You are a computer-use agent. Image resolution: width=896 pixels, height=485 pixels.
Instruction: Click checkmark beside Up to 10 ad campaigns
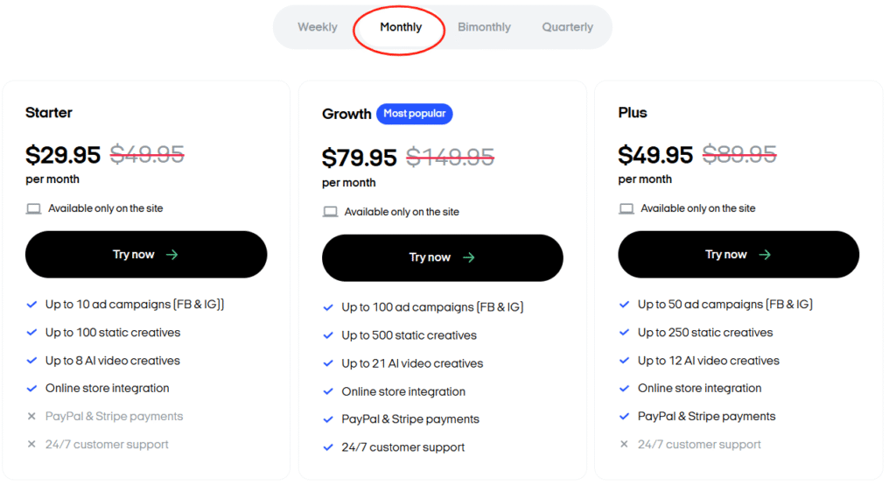tap(31, 305)
